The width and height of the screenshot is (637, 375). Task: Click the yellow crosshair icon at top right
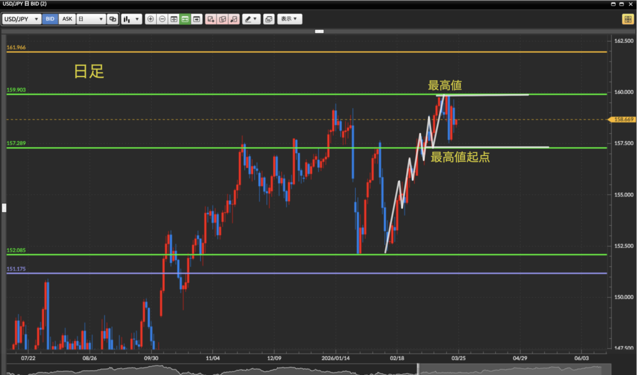pyautogui.click(x=627, y=19)
